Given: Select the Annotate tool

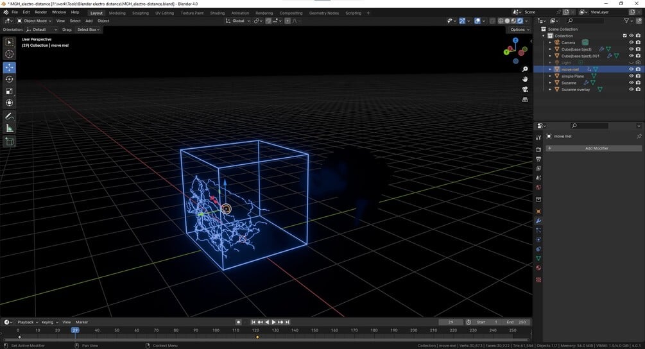Looking at the screenshot, I should [9, 116].
